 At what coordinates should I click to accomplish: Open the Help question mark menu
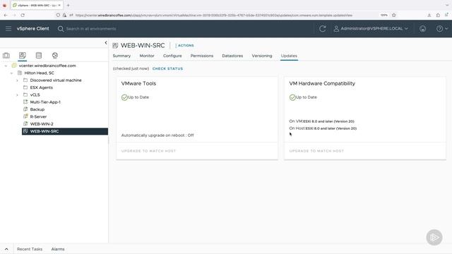click(441, 28)
